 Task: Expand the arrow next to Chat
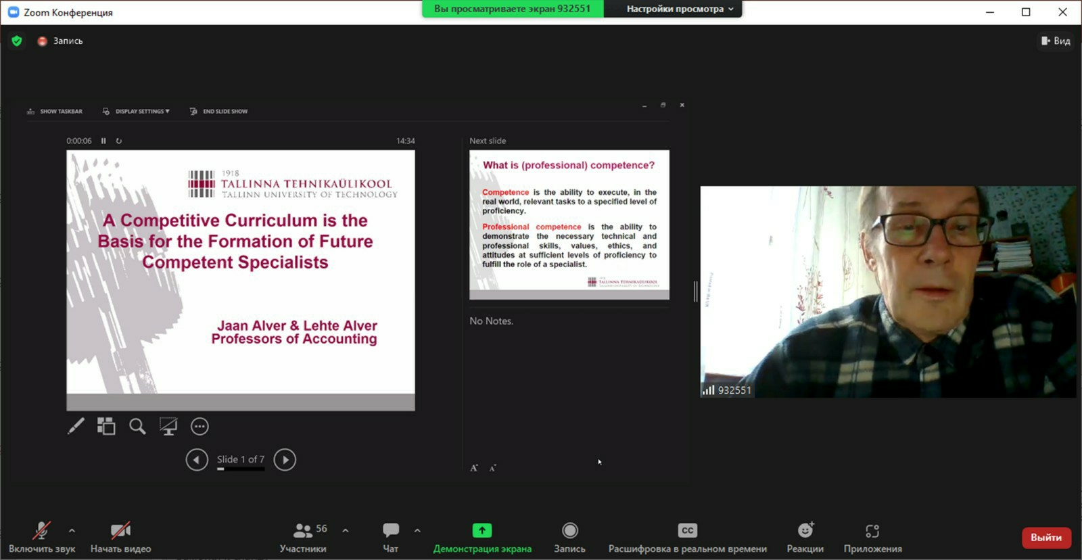(x=417, y=531)
